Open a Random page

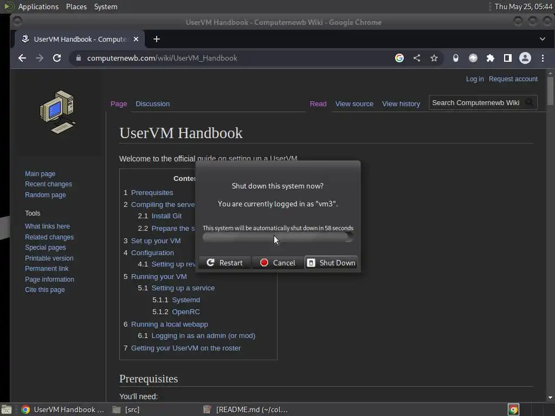[x=46, y=194]
